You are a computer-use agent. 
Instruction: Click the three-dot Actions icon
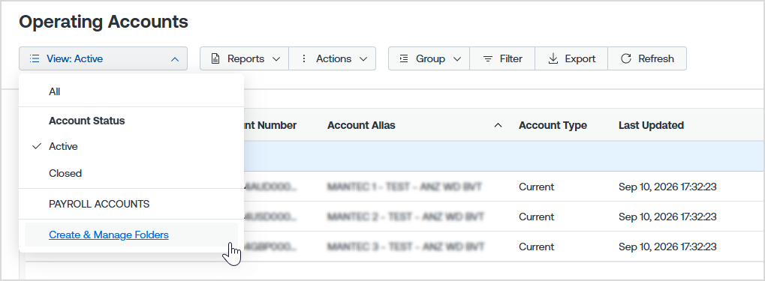click(304, 59)
